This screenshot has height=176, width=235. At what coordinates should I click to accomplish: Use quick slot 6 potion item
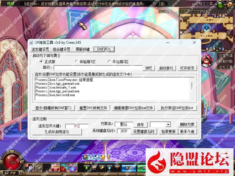tap(73, 167)
